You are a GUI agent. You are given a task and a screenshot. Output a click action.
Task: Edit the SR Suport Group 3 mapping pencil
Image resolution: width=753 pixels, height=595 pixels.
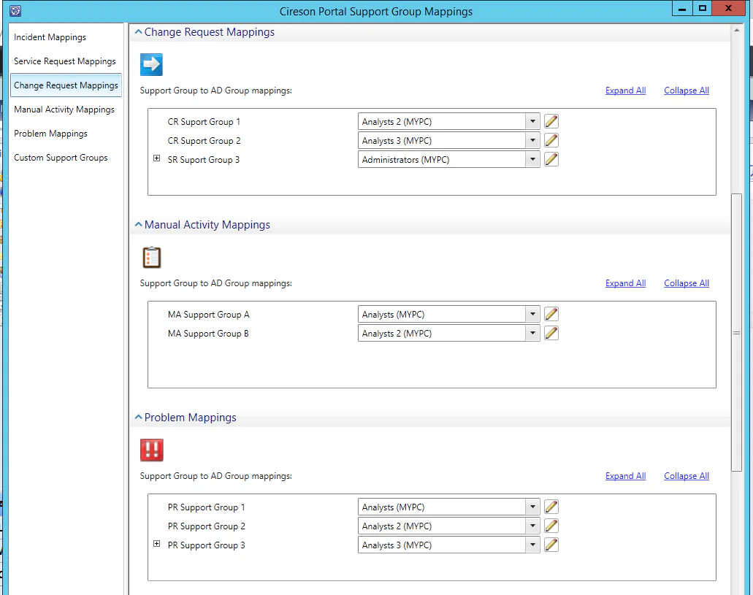(x=551, y=159)
